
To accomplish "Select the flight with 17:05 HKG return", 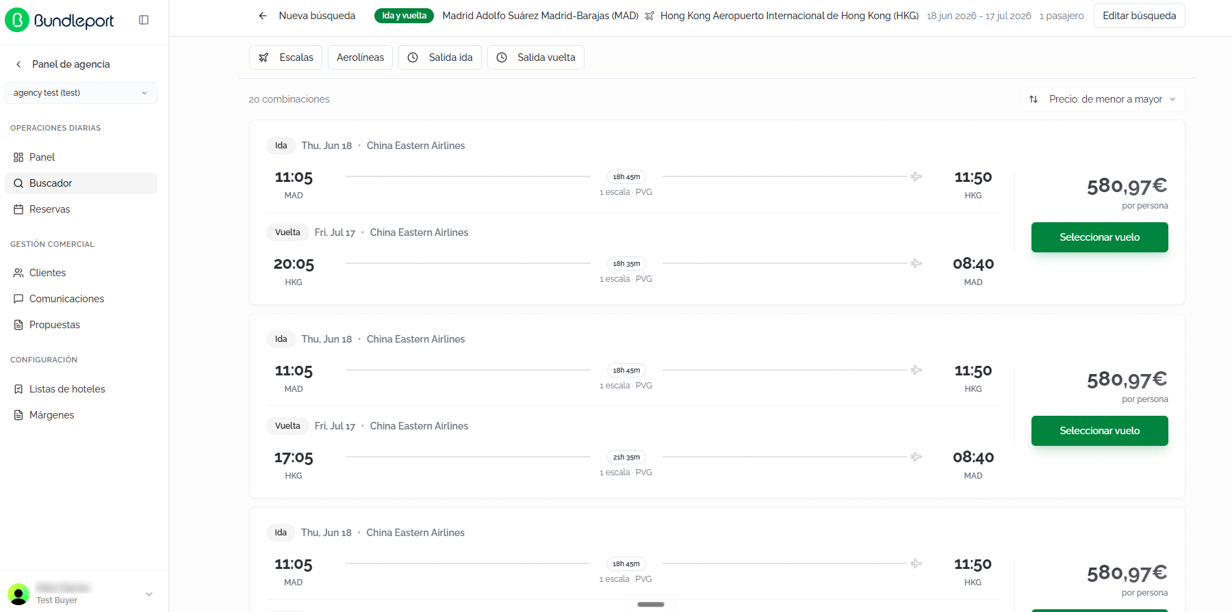I will click(1099, 431).
